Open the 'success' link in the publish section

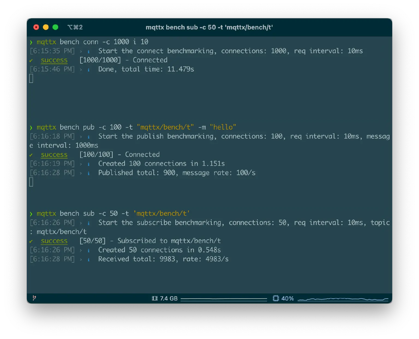(x=54, y=154)
